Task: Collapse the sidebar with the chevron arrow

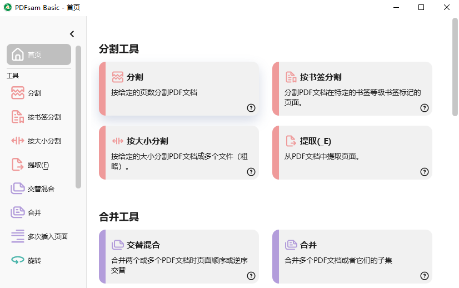Action: point(72,34)
